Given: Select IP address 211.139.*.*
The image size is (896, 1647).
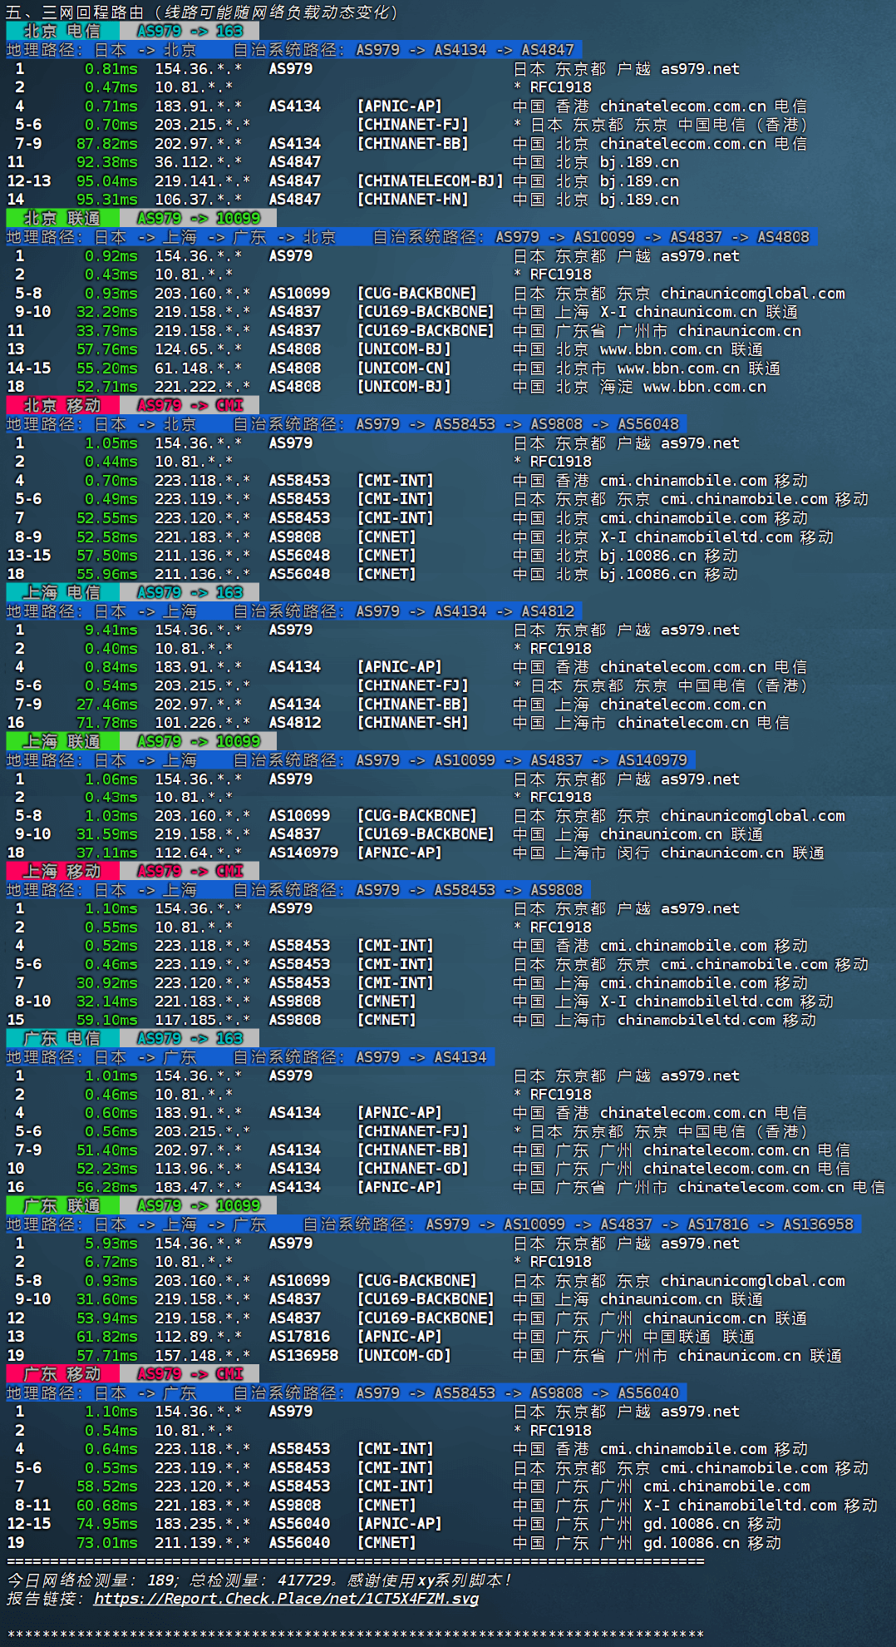Looking at the screenshot, I should tap(203, 1543).
